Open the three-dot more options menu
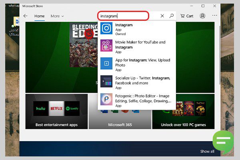240x160 pixels. pyautogui.click(x=214, y=15)
